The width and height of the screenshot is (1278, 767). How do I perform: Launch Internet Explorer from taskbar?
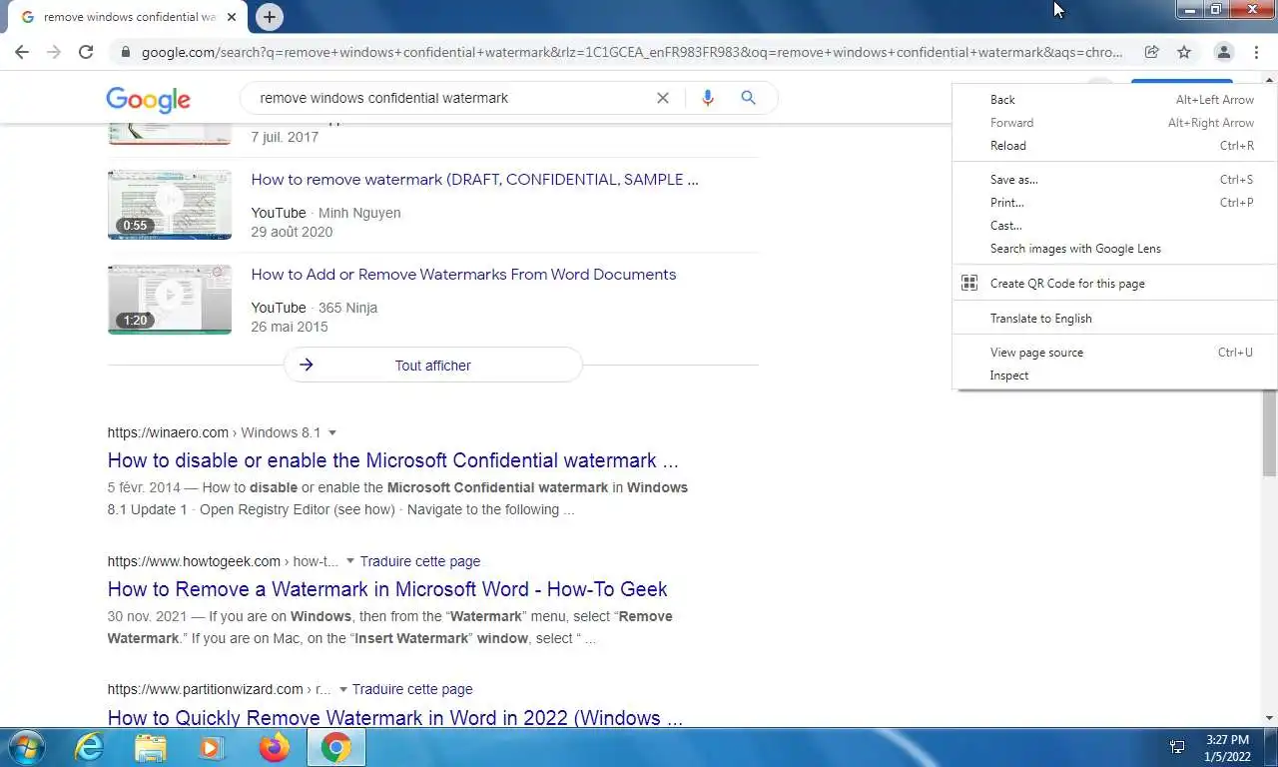89,747
